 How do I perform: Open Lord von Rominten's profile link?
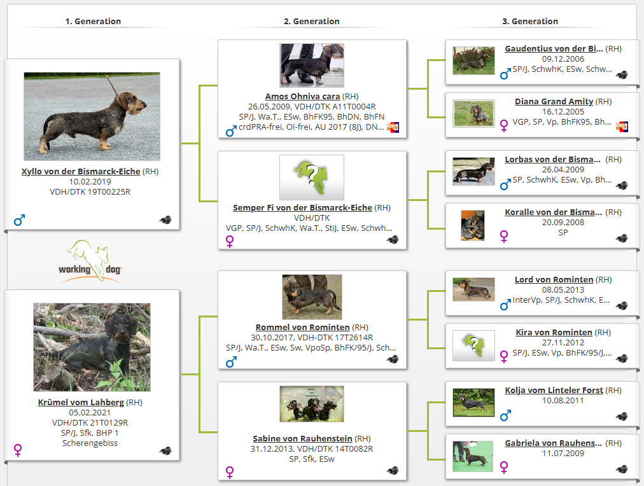554,279
